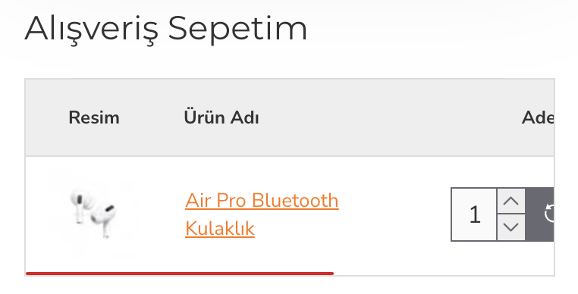Image resolution: width=578 pixels, height=294 pixels.
Task: Click the right earbud in the product picture
Action: [x=104, y=220]
